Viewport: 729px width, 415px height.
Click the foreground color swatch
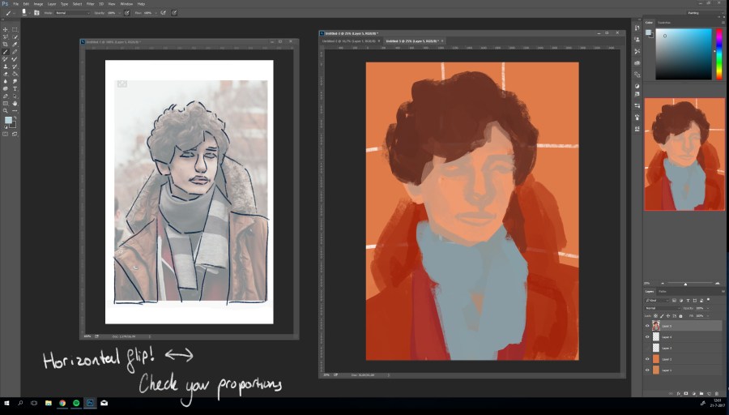pos(7,120)
